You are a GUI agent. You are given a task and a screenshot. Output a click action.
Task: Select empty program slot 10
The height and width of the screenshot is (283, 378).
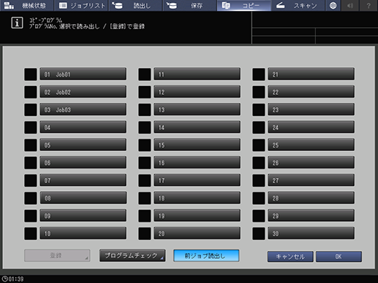(83, 233)
